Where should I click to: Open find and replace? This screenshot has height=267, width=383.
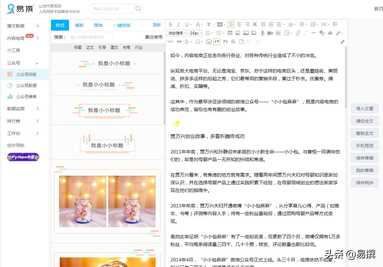[233, 42]
